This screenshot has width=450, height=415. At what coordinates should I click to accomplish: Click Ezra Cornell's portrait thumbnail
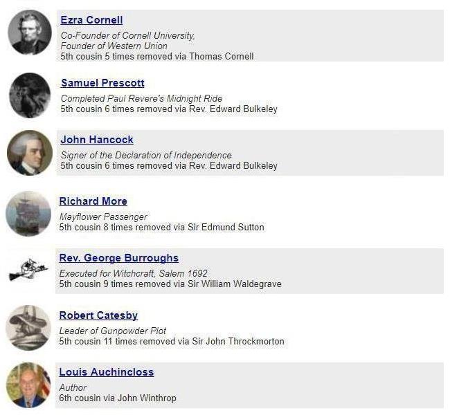30,33
